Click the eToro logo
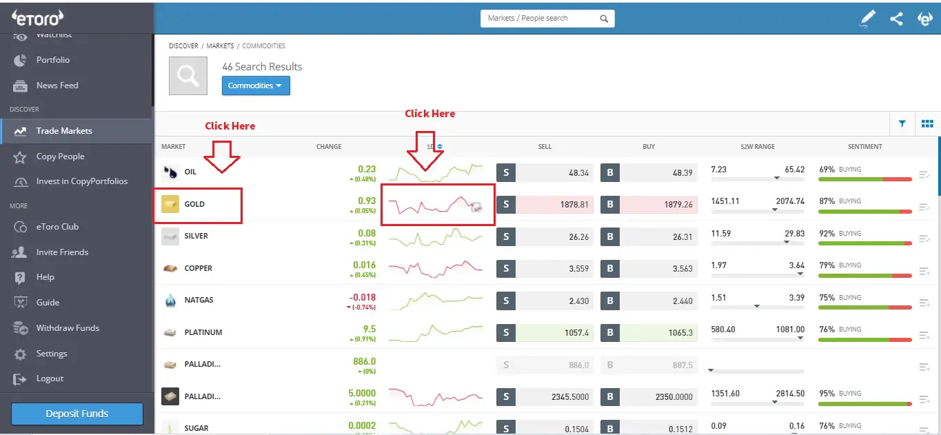 [38, 18]
